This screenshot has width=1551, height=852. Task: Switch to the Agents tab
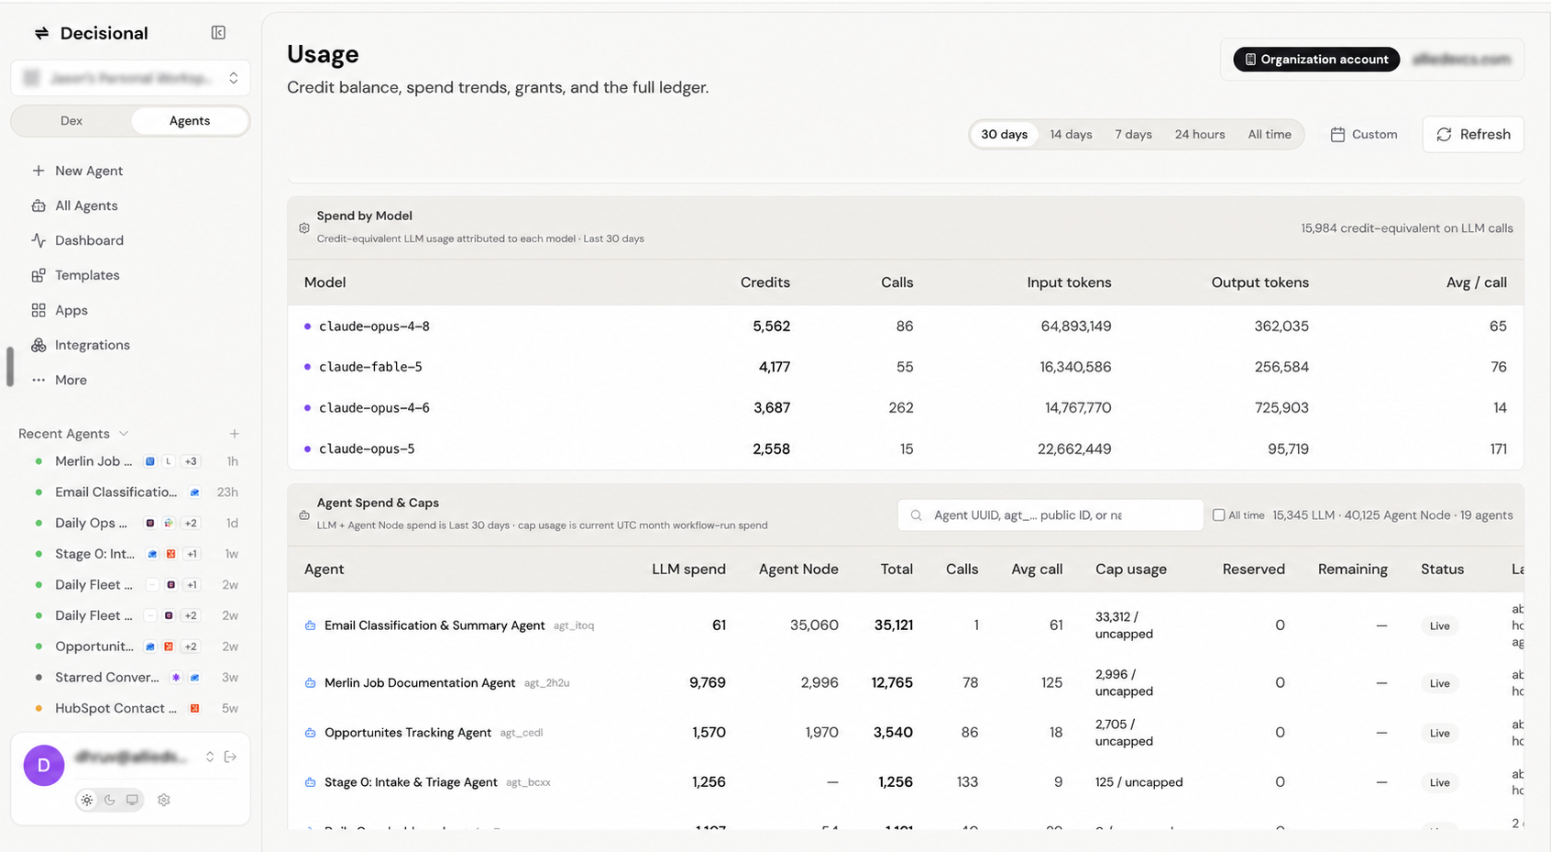(x=190, y=121)
